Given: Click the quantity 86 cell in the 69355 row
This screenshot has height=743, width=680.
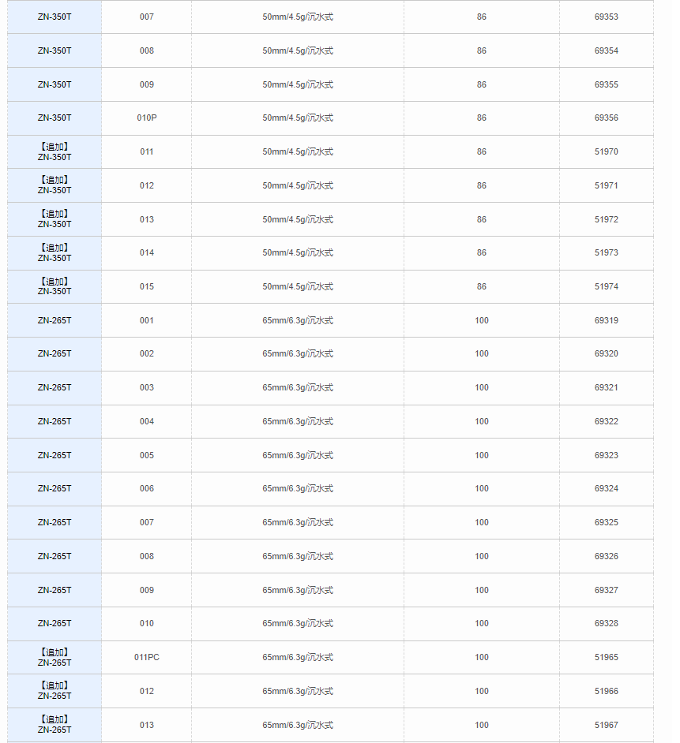Looking at the screenshot, I should pyautogui.click(x=482, y=84).
